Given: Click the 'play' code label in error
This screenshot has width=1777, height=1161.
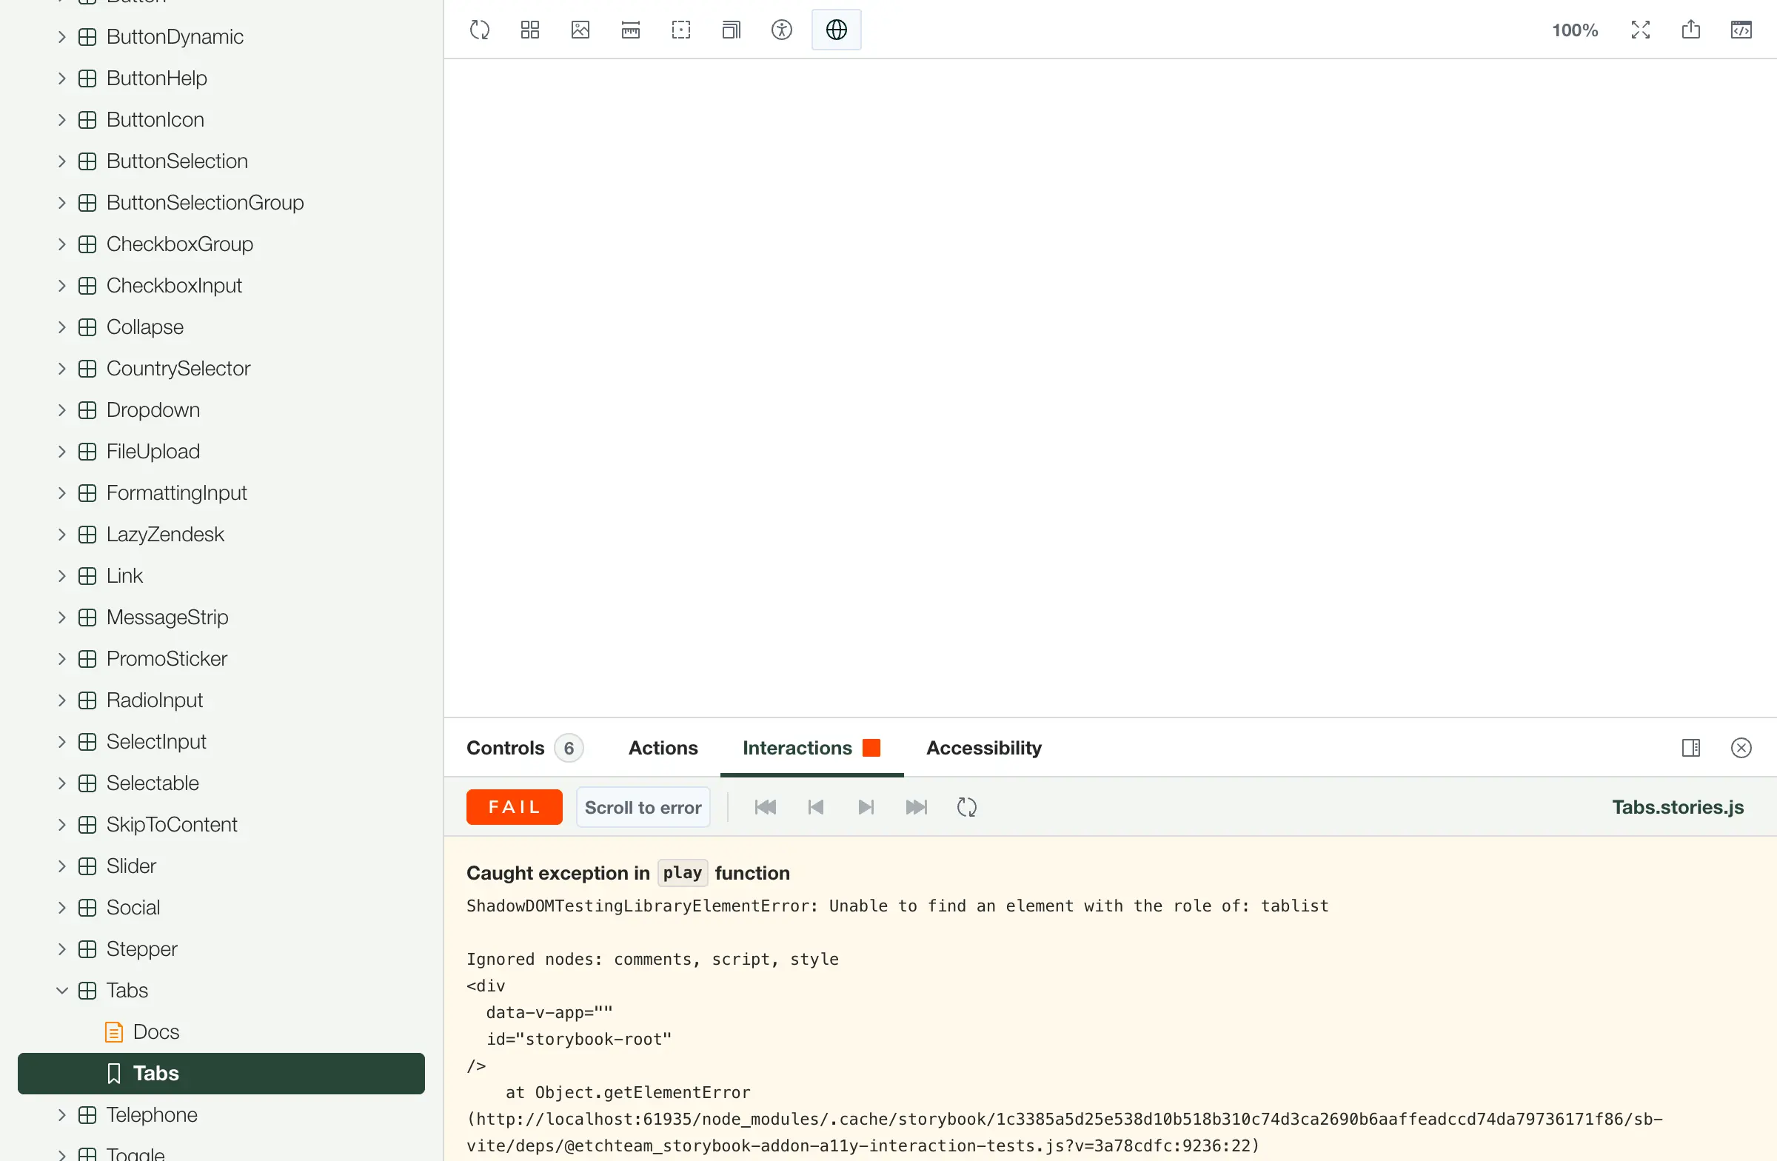Looking at the screenshot, I should point(683,872).
